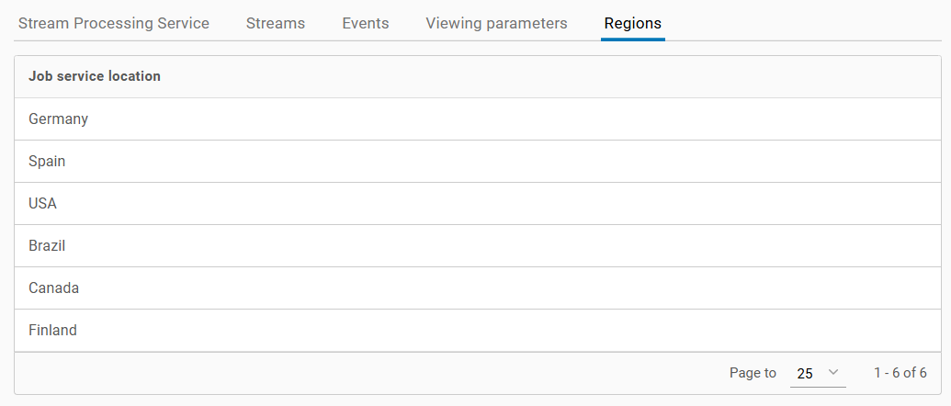Switch to the Streams tab
Screen dimensions: 951x406
(276, 23)
